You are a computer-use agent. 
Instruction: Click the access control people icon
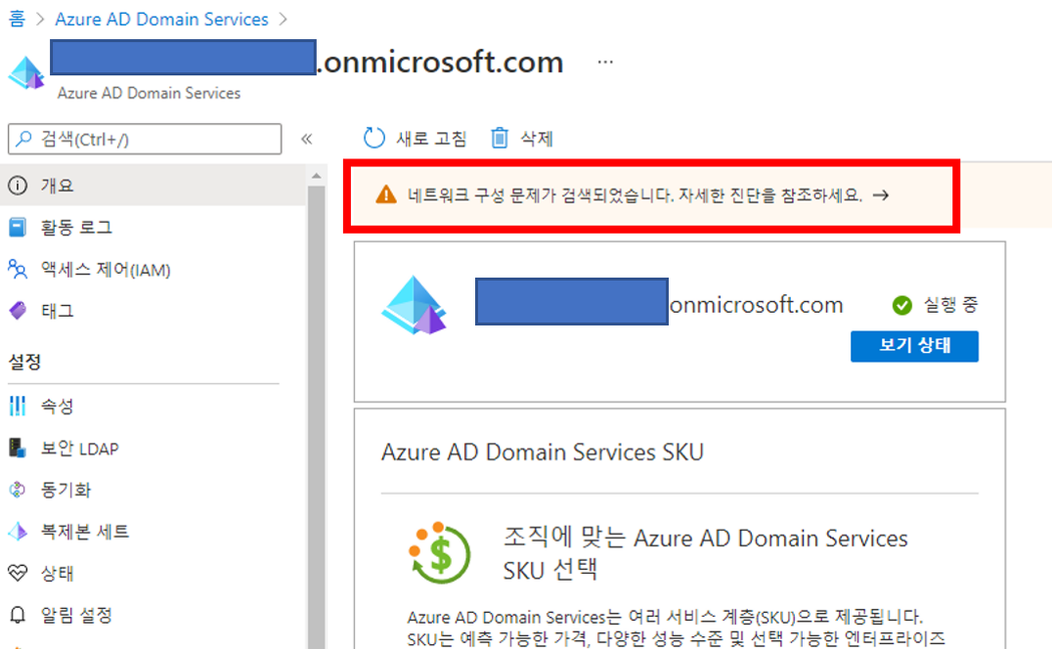point(18,269)
